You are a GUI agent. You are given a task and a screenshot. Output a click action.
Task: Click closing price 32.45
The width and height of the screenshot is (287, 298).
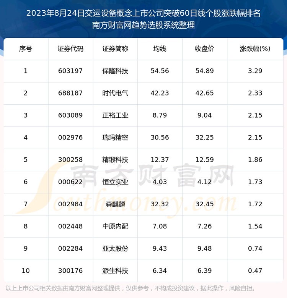tap(205, 204)
